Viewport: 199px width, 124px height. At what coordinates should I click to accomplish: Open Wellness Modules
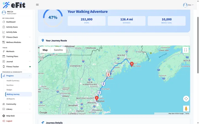[14, 42]
